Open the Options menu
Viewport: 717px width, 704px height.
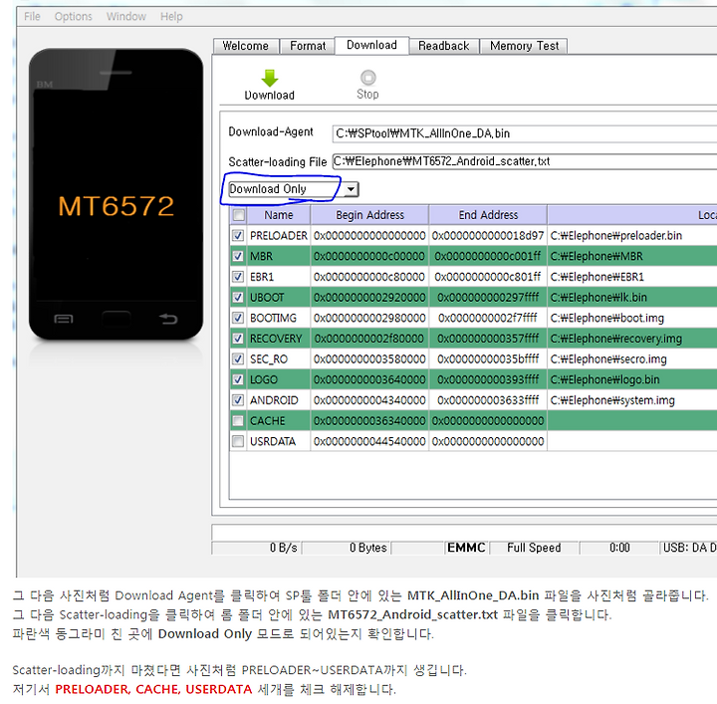tap(73, 17)
